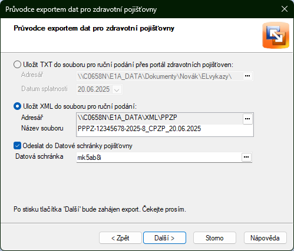The height and width of the screenshot is (251, 294).
Task: Click the XML Adresář path field
Action: point(160,118)
